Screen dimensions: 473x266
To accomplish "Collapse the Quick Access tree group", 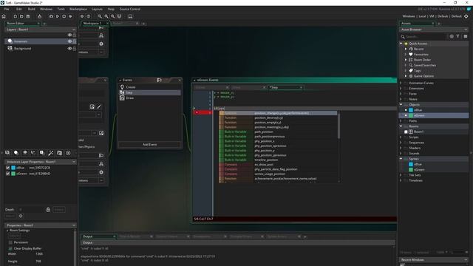I will pyautogui.click(x=401, y=44).
